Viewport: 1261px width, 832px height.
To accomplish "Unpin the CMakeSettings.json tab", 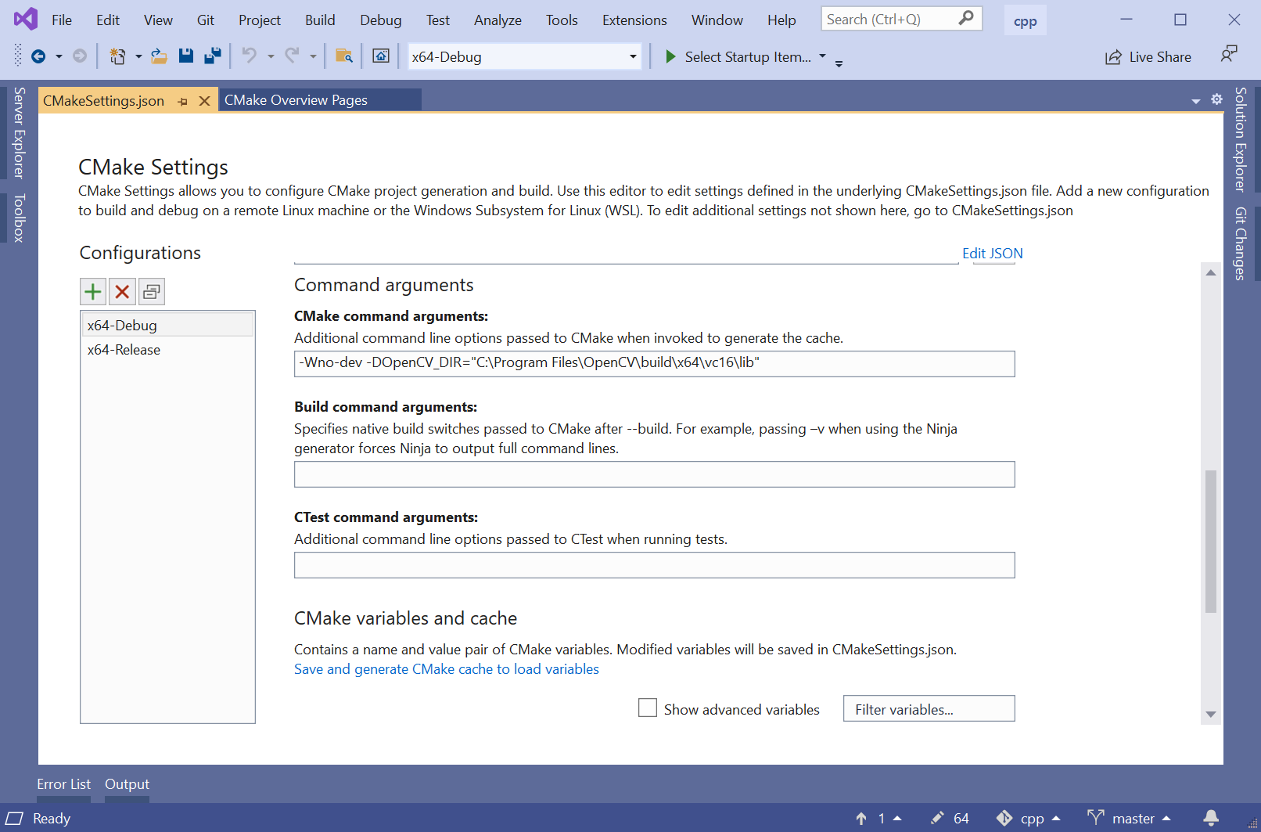I will 183,100.
